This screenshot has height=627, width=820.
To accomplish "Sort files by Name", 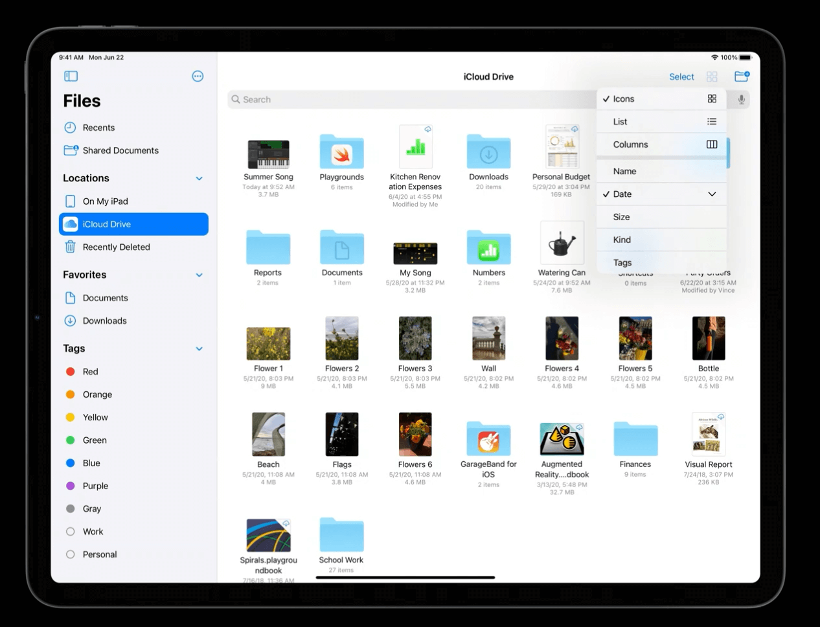I will coord(661,171).
